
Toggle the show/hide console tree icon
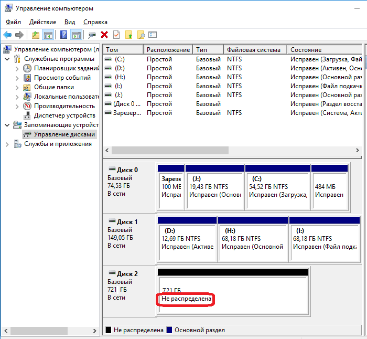coord(48,35)
